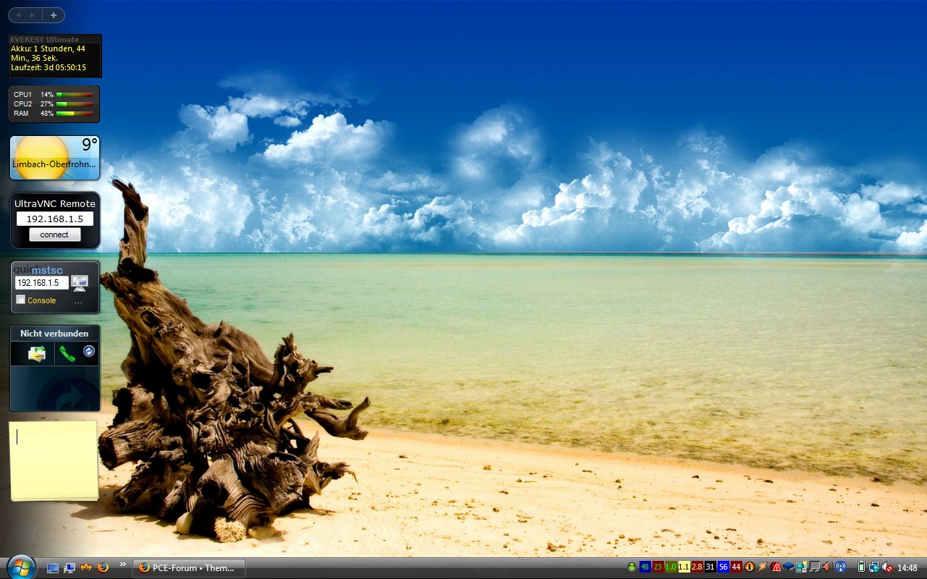
Task: Click the Show Desktop Quick Launch icon
Action: 53,567
